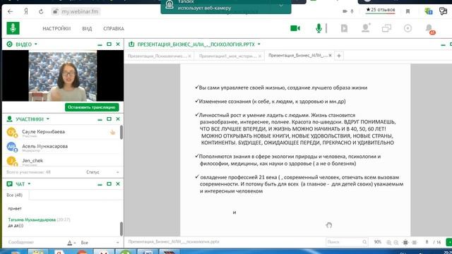
Task: Zoom out of the presentation
Action: pos(396,242)
